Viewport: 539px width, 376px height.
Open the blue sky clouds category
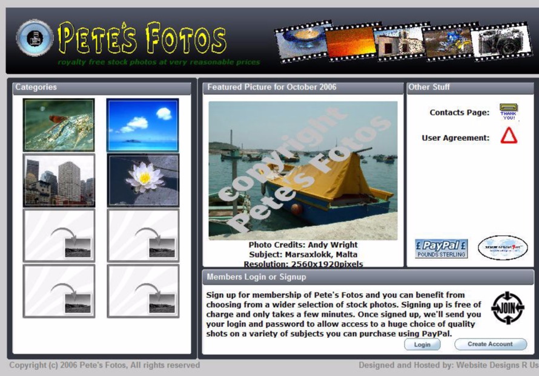[143, 125]
